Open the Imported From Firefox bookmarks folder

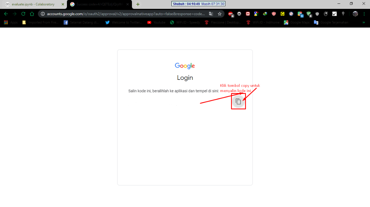coord(40,22)
